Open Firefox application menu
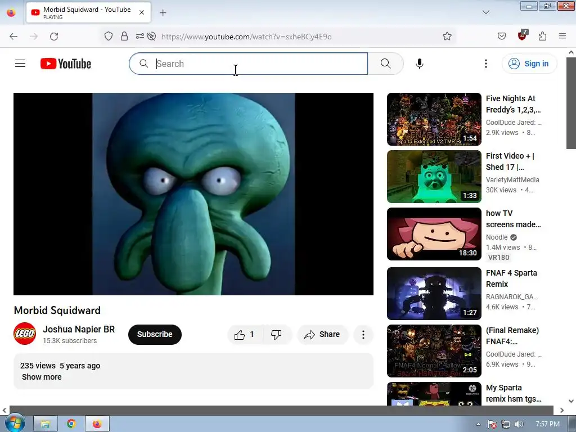This screenshot has height=432, width=576. 562,36
